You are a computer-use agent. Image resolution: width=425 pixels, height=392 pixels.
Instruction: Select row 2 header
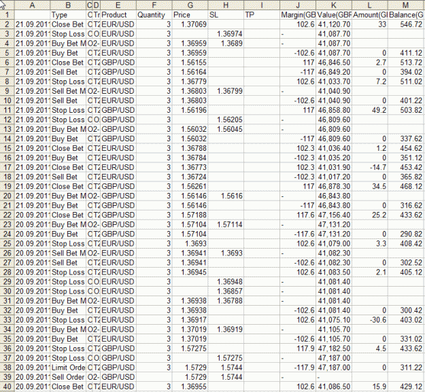[7, 24]
